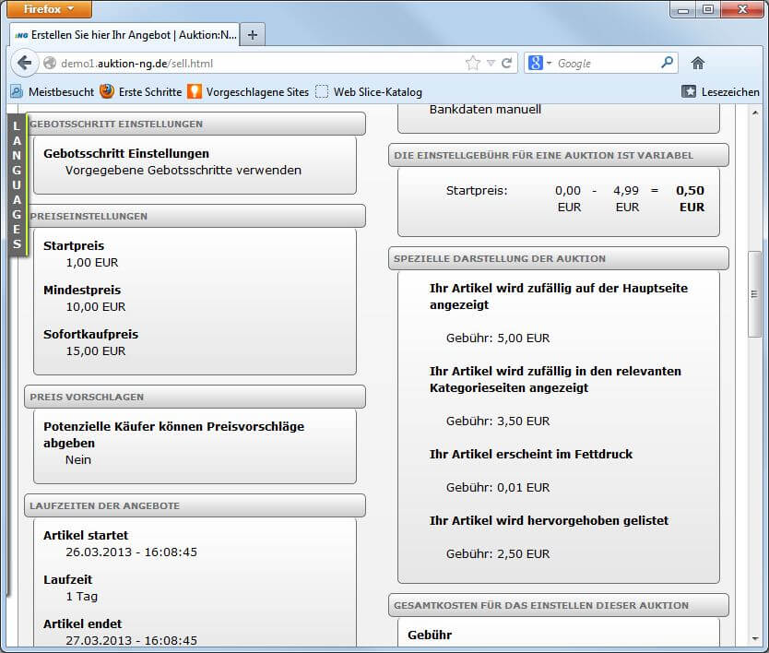The width and height of the screenshot is (769, 653).
Task: Click the Ihr Artikel erscheint im Fettdruck label
Action: point(531,454)
